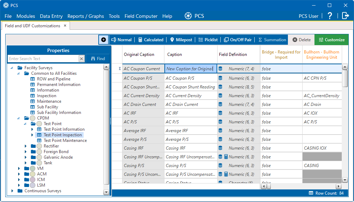Image resolution: width=354 pixels, height=202 pixels.
Task: Add a Normal field type
Action: pyautogui.click(x=121, y=40)
